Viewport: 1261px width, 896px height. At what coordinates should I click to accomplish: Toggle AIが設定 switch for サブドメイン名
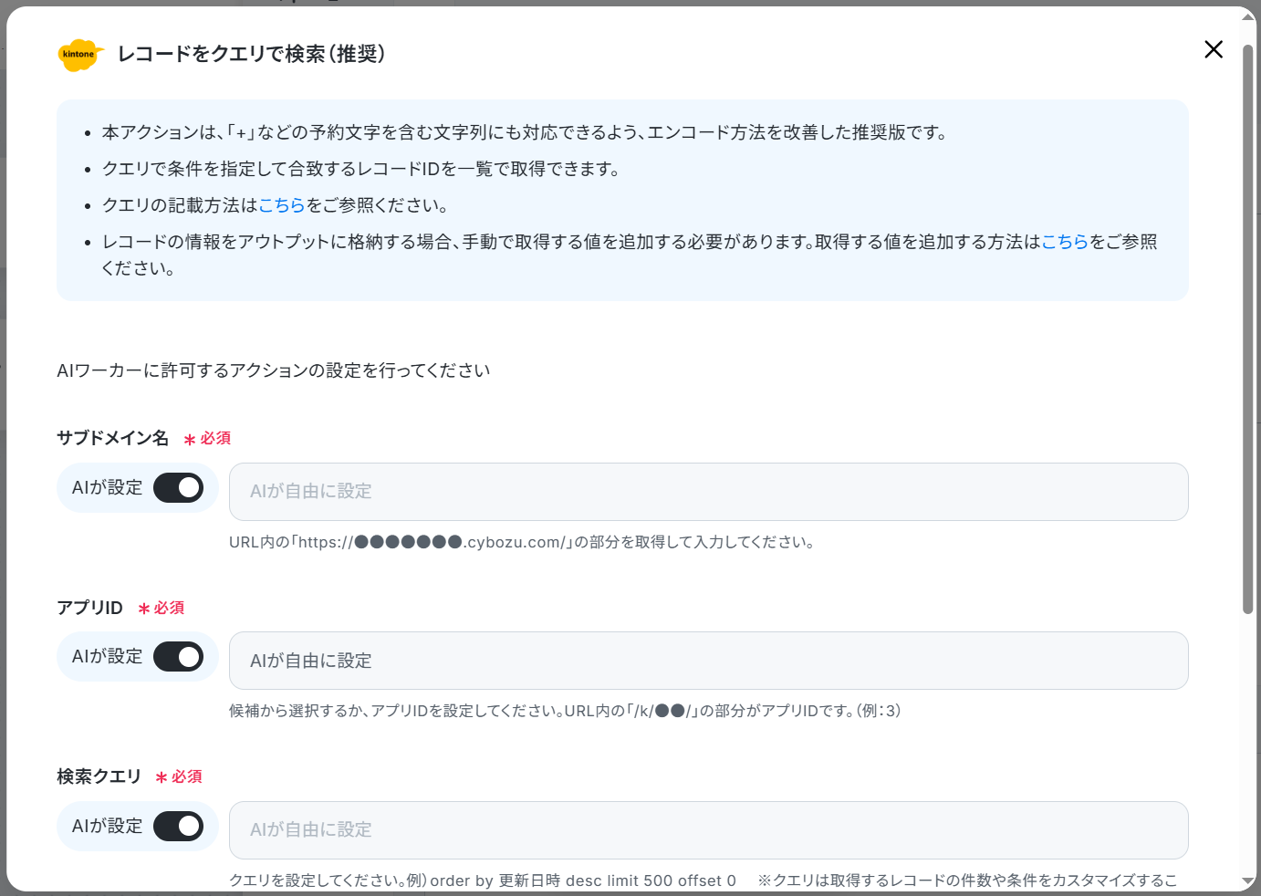tap(178, 488)
